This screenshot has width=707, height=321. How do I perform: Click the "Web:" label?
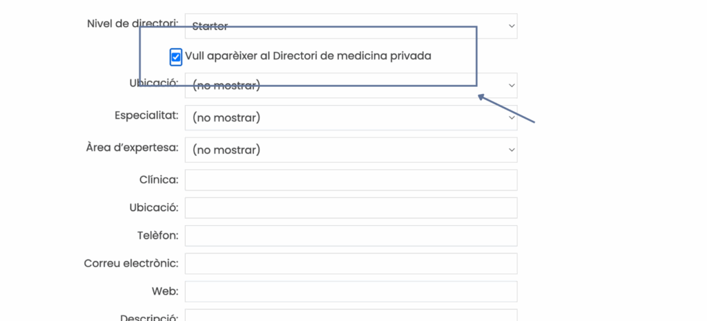click(165, 291)
